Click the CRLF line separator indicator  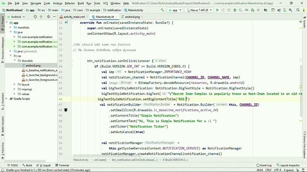pyautogui.click(x=268, y=170)
